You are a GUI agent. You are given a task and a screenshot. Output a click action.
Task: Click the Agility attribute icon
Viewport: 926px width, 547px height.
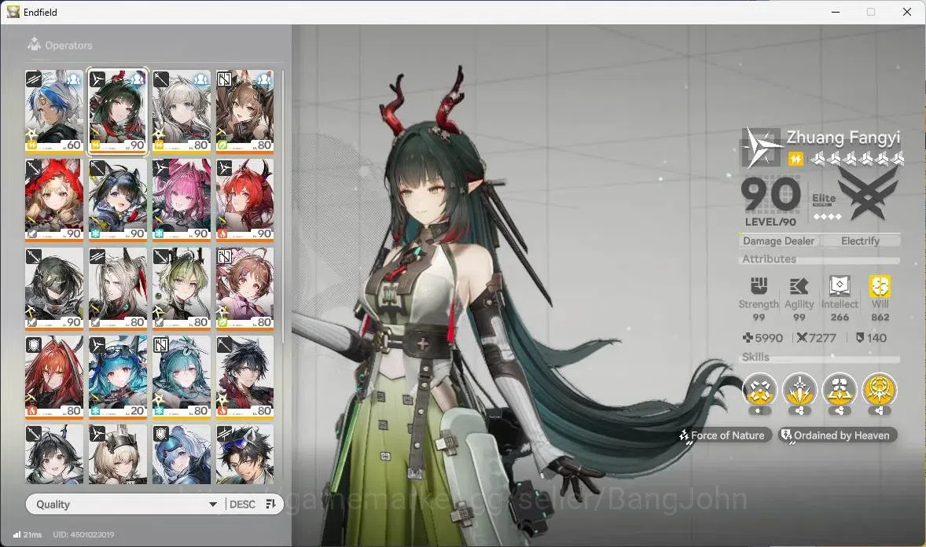[799, 287]
